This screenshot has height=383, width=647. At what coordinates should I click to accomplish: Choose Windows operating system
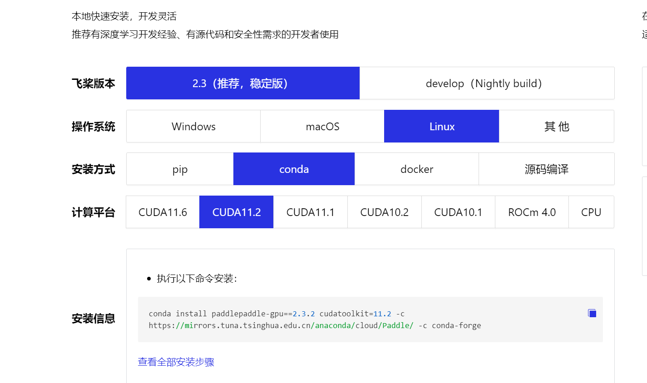193,126
